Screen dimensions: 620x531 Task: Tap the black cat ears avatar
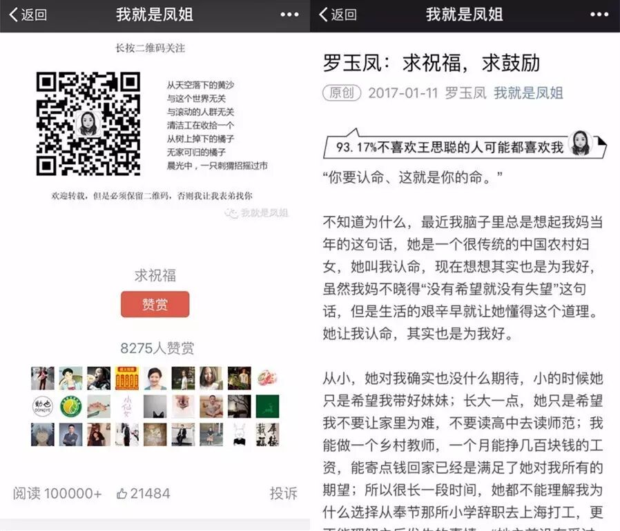coord(155,406)
